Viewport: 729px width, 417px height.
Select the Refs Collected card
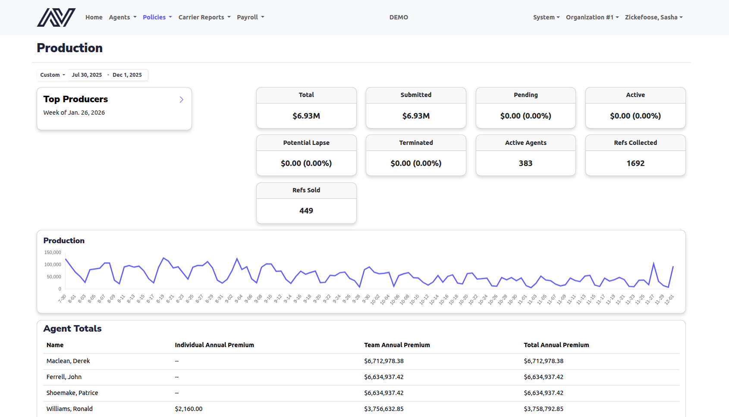(x=635, y=155)
